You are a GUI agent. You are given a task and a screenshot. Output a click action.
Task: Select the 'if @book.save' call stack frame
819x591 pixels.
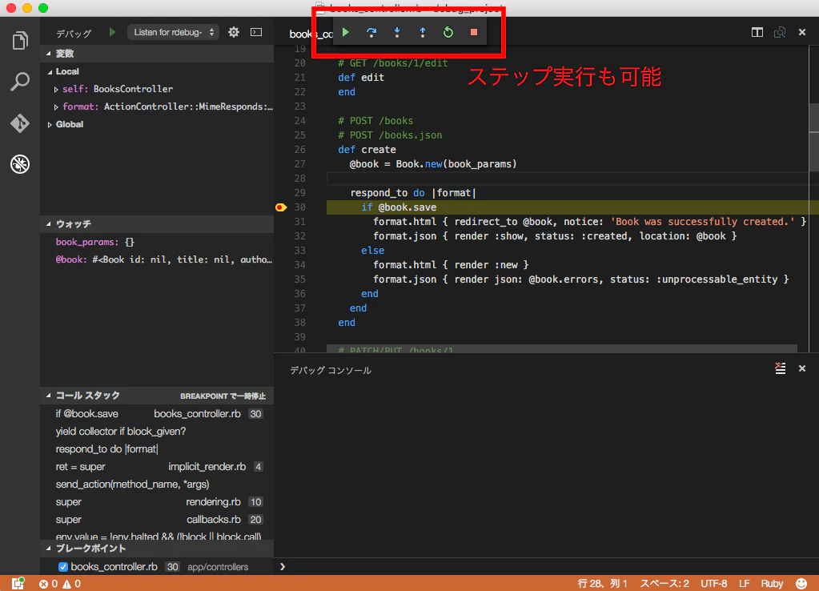157,414
